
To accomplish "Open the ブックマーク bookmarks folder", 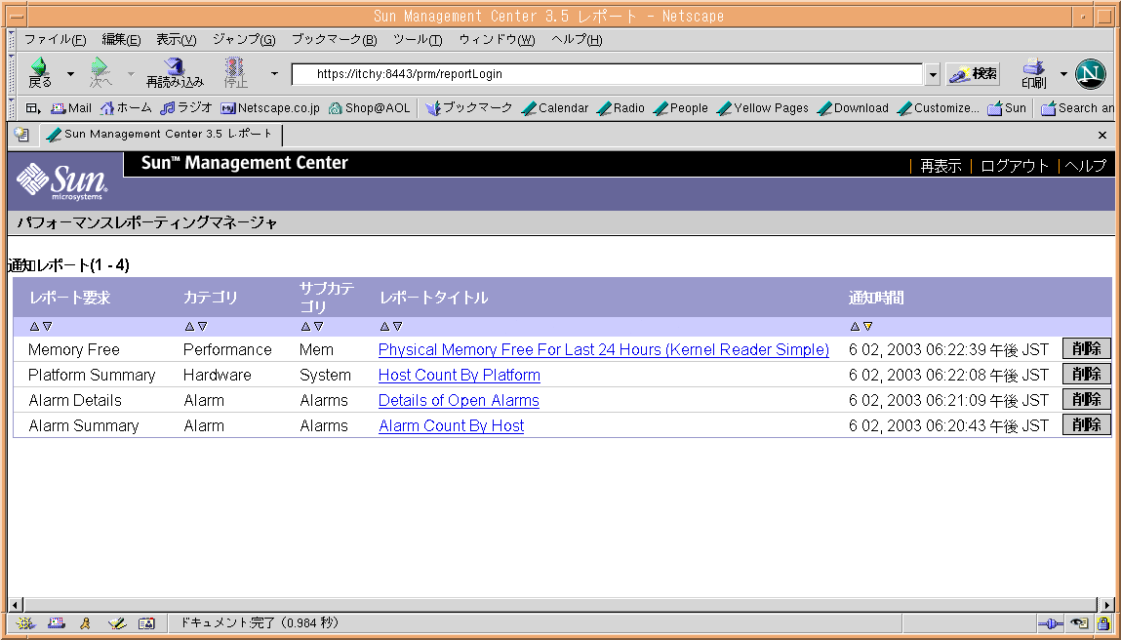I will click(469, 108).
